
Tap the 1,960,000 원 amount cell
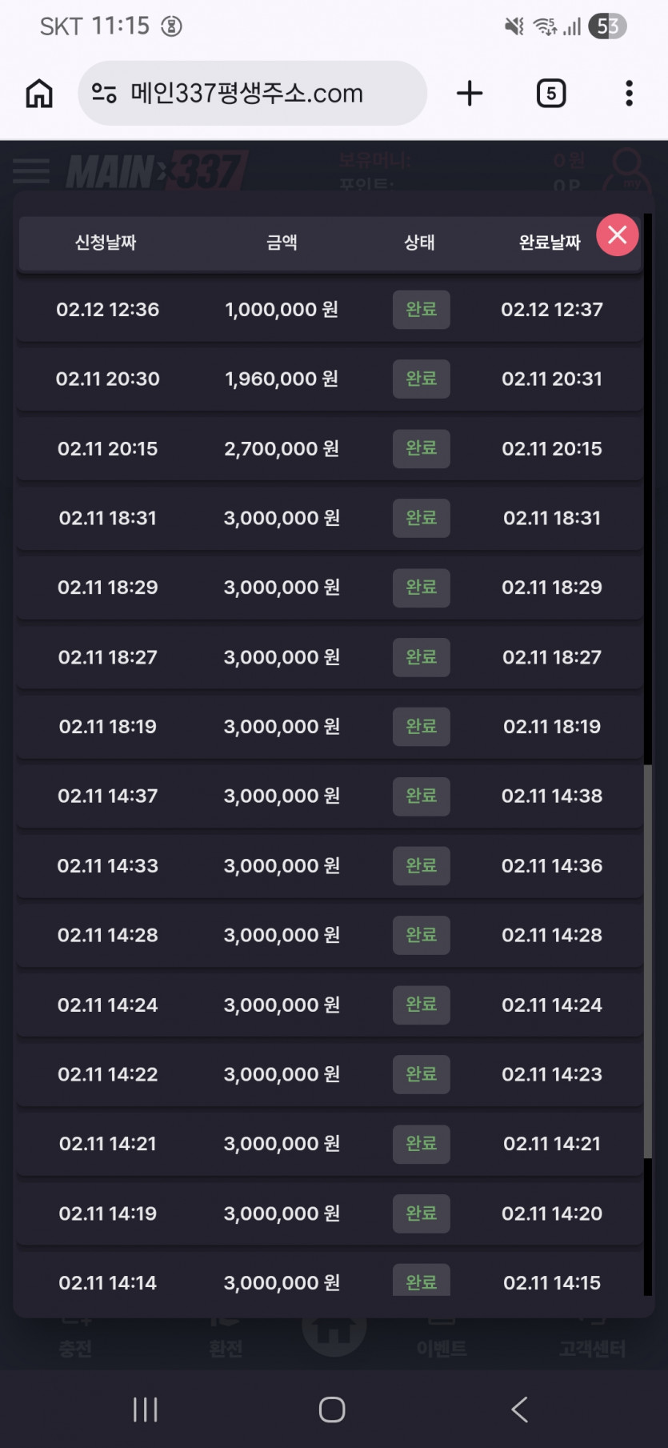282,379
